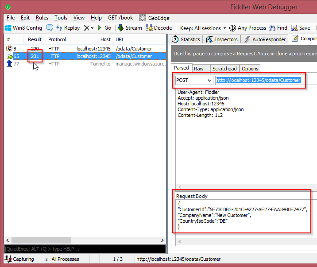
Task: Click request body left scroll arrow
Action: coord(180,241)
